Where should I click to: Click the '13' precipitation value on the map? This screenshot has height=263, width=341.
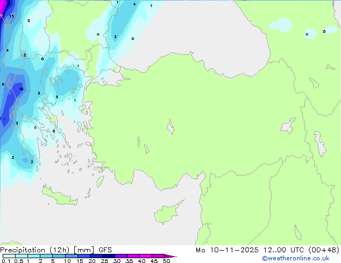(x=11, y=16)
